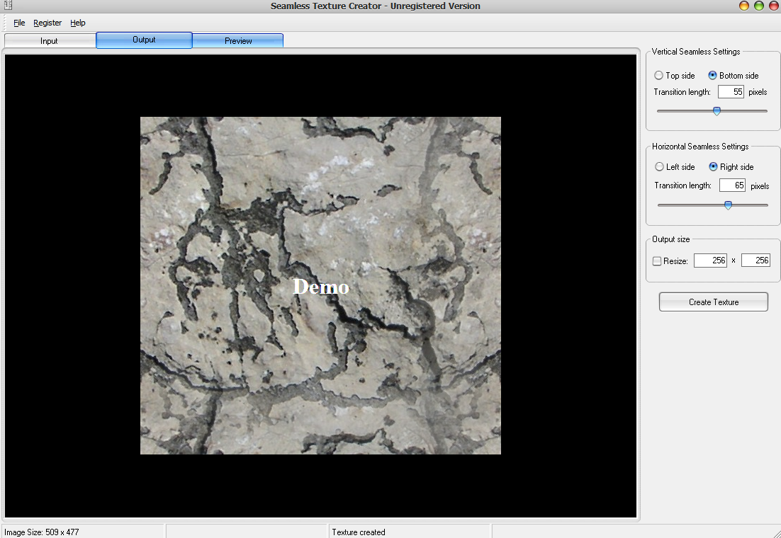Screen dimensions: 781x538
Task: Select the Bottom side radio button
Action: point(712,75)
